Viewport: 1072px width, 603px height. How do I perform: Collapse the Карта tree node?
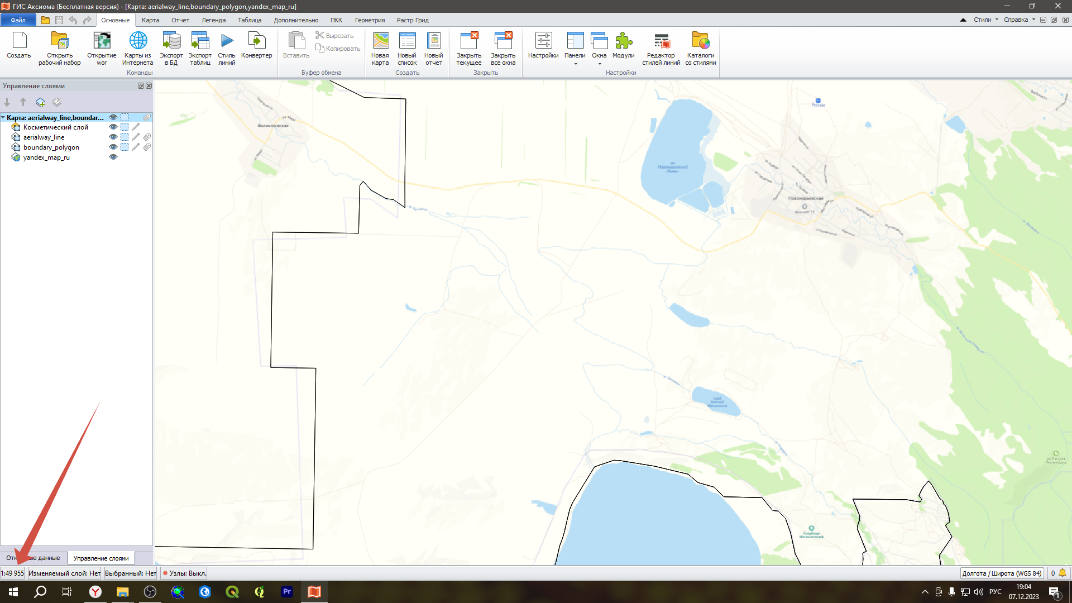click(x=3, y=118)
